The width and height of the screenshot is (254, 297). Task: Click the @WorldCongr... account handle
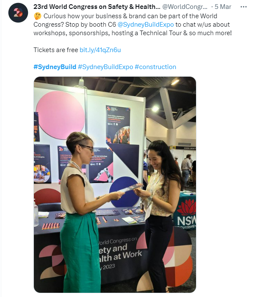[185, 7]
